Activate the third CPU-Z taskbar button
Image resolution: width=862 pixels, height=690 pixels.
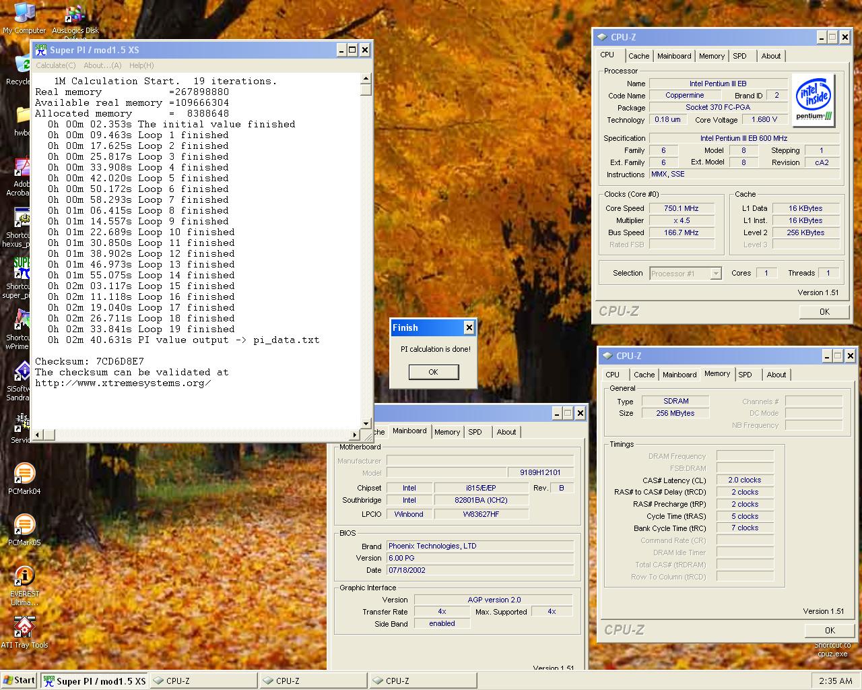[x=423, y=681]
